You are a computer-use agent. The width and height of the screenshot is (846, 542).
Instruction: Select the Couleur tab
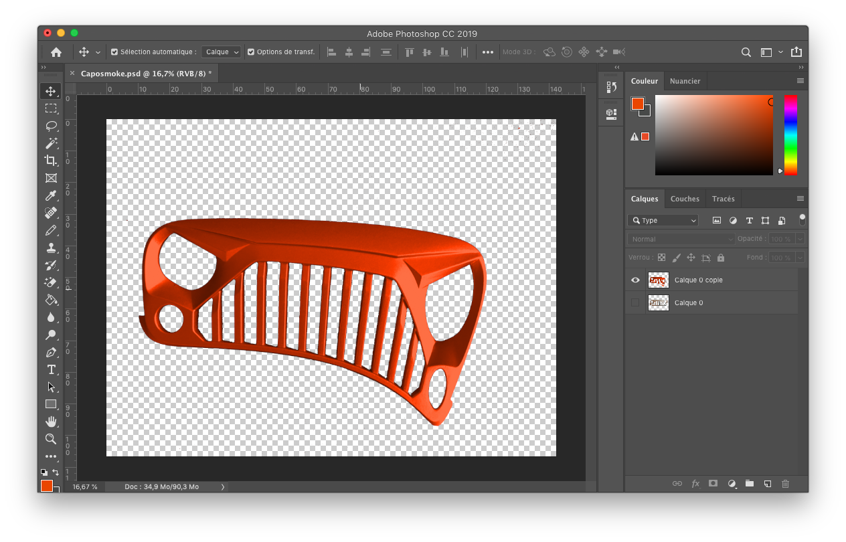[645, 81]
